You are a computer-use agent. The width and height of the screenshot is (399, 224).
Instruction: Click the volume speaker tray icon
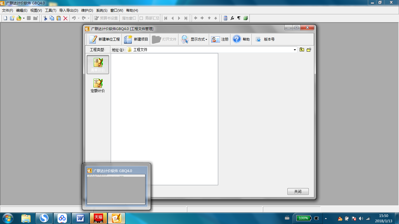coord(361,218)
